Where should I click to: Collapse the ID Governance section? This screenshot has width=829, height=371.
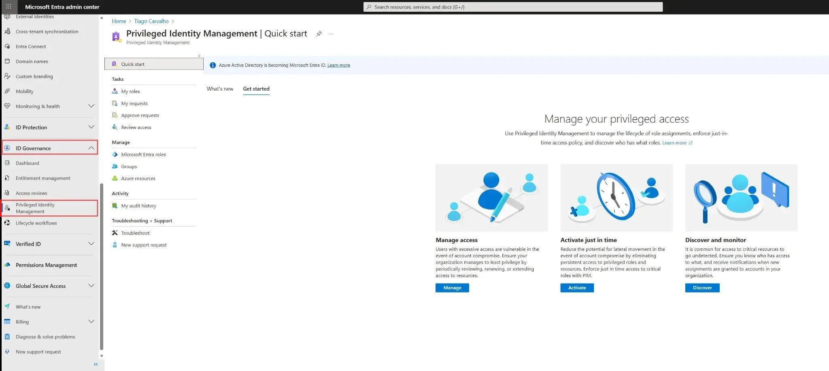[x=91, y=148]
